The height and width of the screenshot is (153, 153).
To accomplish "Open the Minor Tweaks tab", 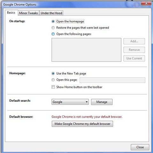I will coord(28,13).
